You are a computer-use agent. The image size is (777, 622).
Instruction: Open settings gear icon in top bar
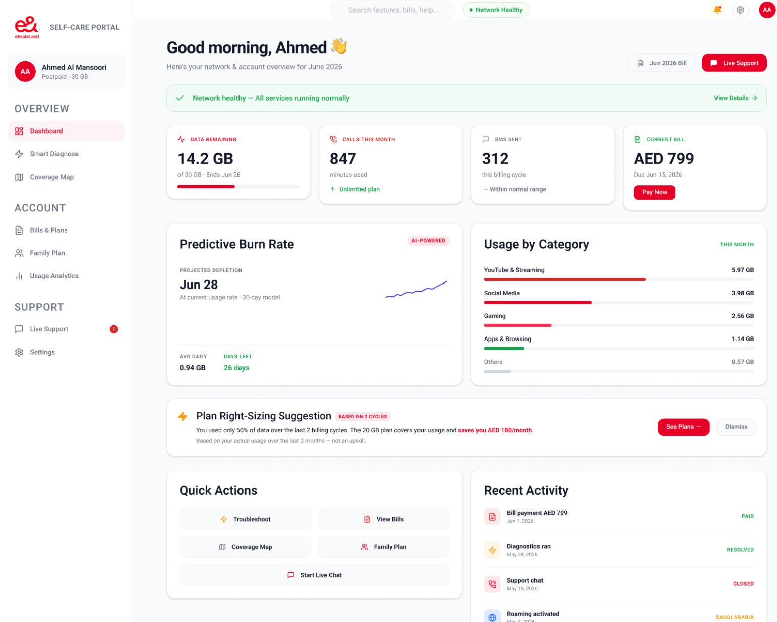(x=740, y=10)
